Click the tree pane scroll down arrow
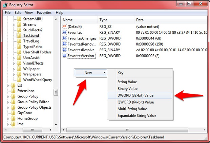The height and width of the screenshot is (143, 210). [x=56, y=125]
